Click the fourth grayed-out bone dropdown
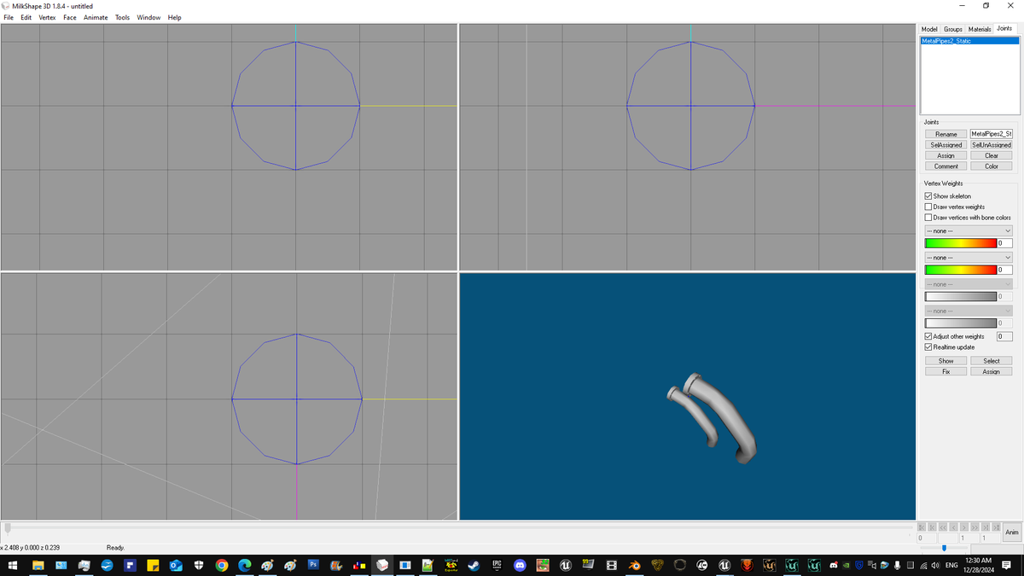This screenshot has width=1024, height=576. pos(969,311)
